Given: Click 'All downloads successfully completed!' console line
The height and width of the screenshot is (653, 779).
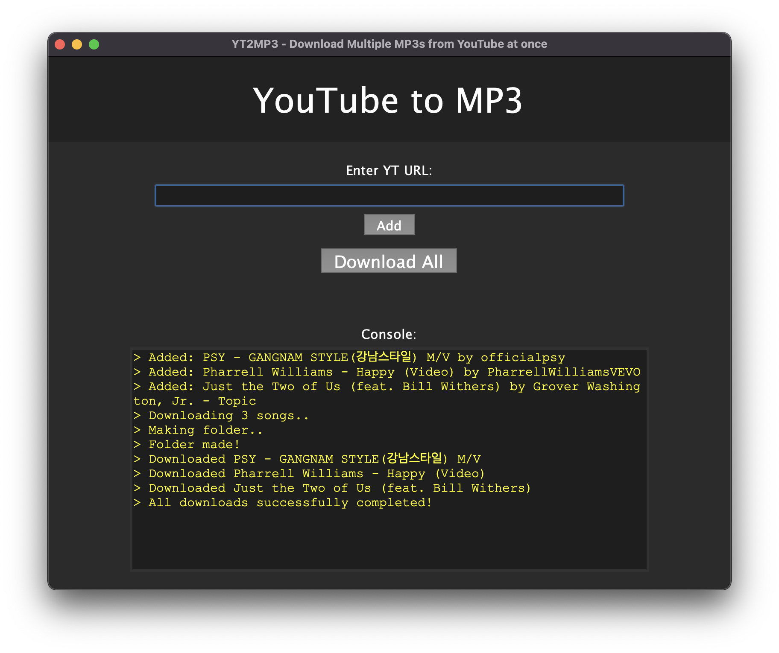Looking at the screenshot, I should click(x=283, y=502).
